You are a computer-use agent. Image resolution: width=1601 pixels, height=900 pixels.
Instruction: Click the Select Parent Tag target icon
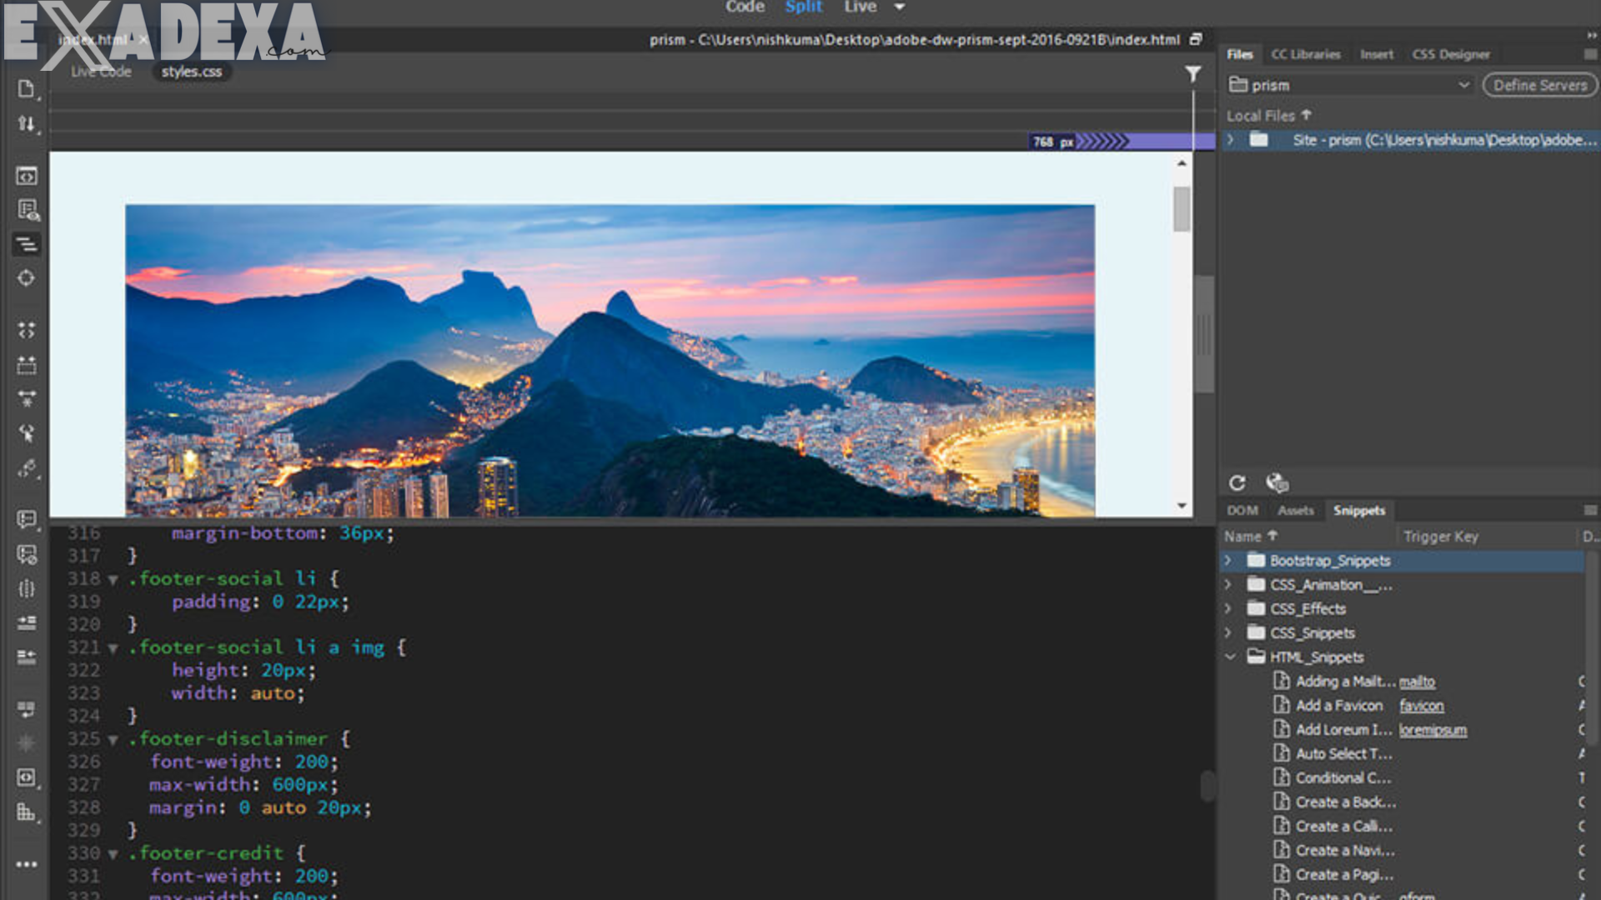[x=28, y=278]
